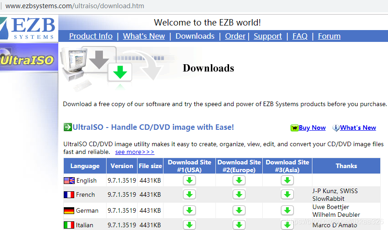The image size is (388, 230).
Task: Click the French flag icon
Action: 69,195
